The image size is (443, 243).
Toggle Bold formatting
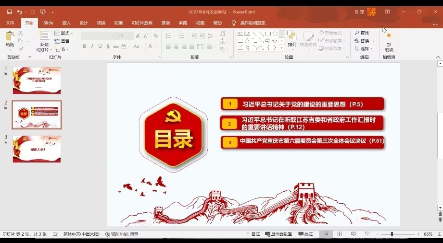(x=85, y=46)
